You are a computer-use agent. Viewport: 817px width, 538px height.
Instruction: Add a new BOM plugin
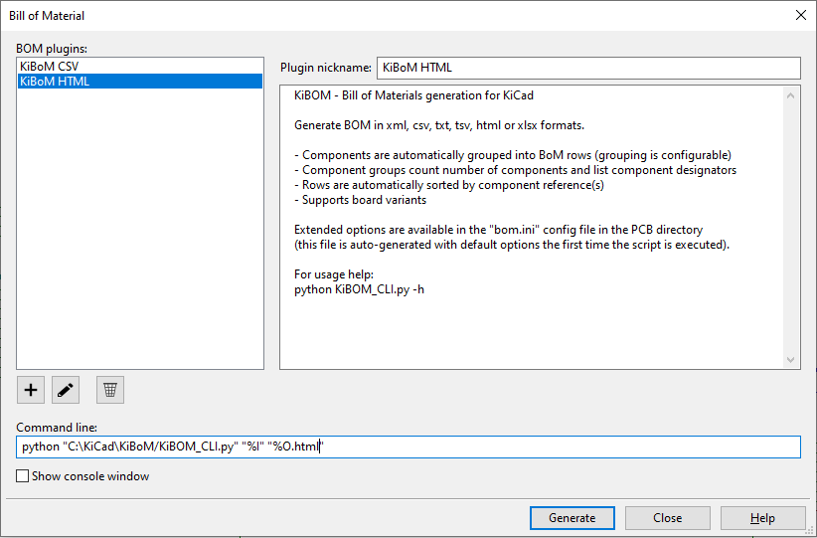pos(31,390)
